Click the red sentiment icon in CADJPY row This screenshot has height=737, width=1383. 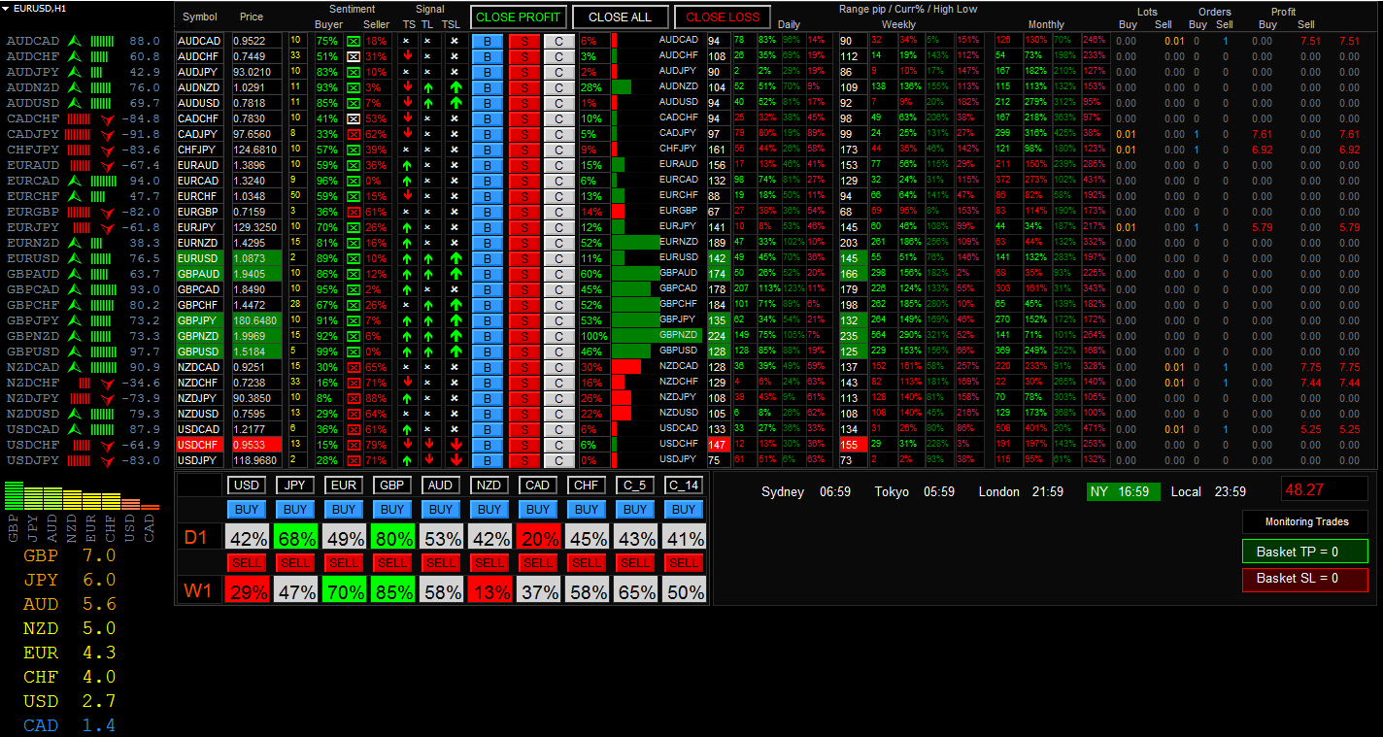354,134
